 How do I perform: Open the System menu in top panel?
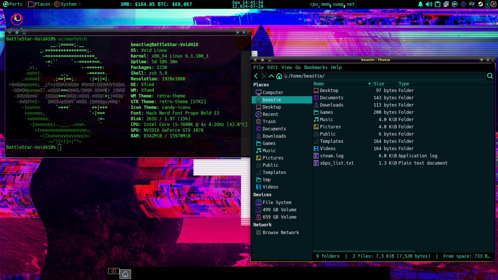coord(65,4)
